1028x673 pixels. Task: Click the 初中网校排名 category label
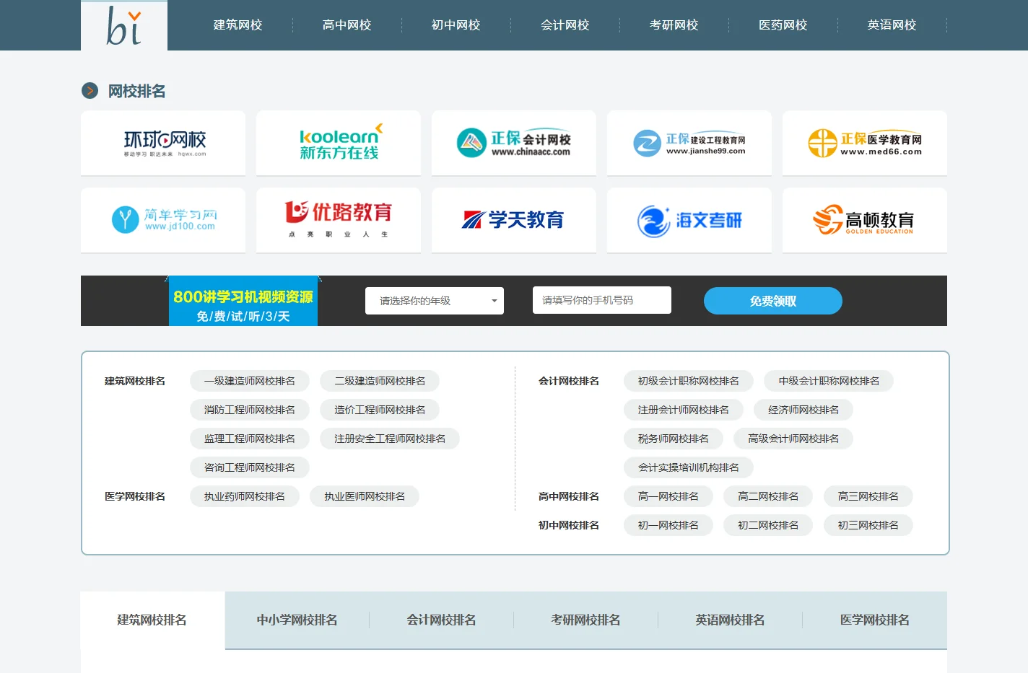(569, 525)
